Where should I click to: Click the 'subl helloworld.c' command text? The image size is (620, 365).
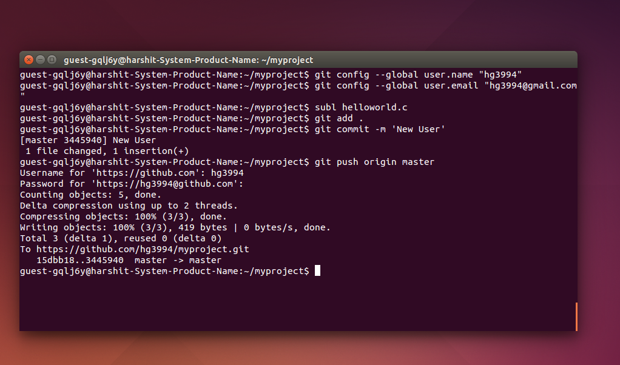(361, 107)
